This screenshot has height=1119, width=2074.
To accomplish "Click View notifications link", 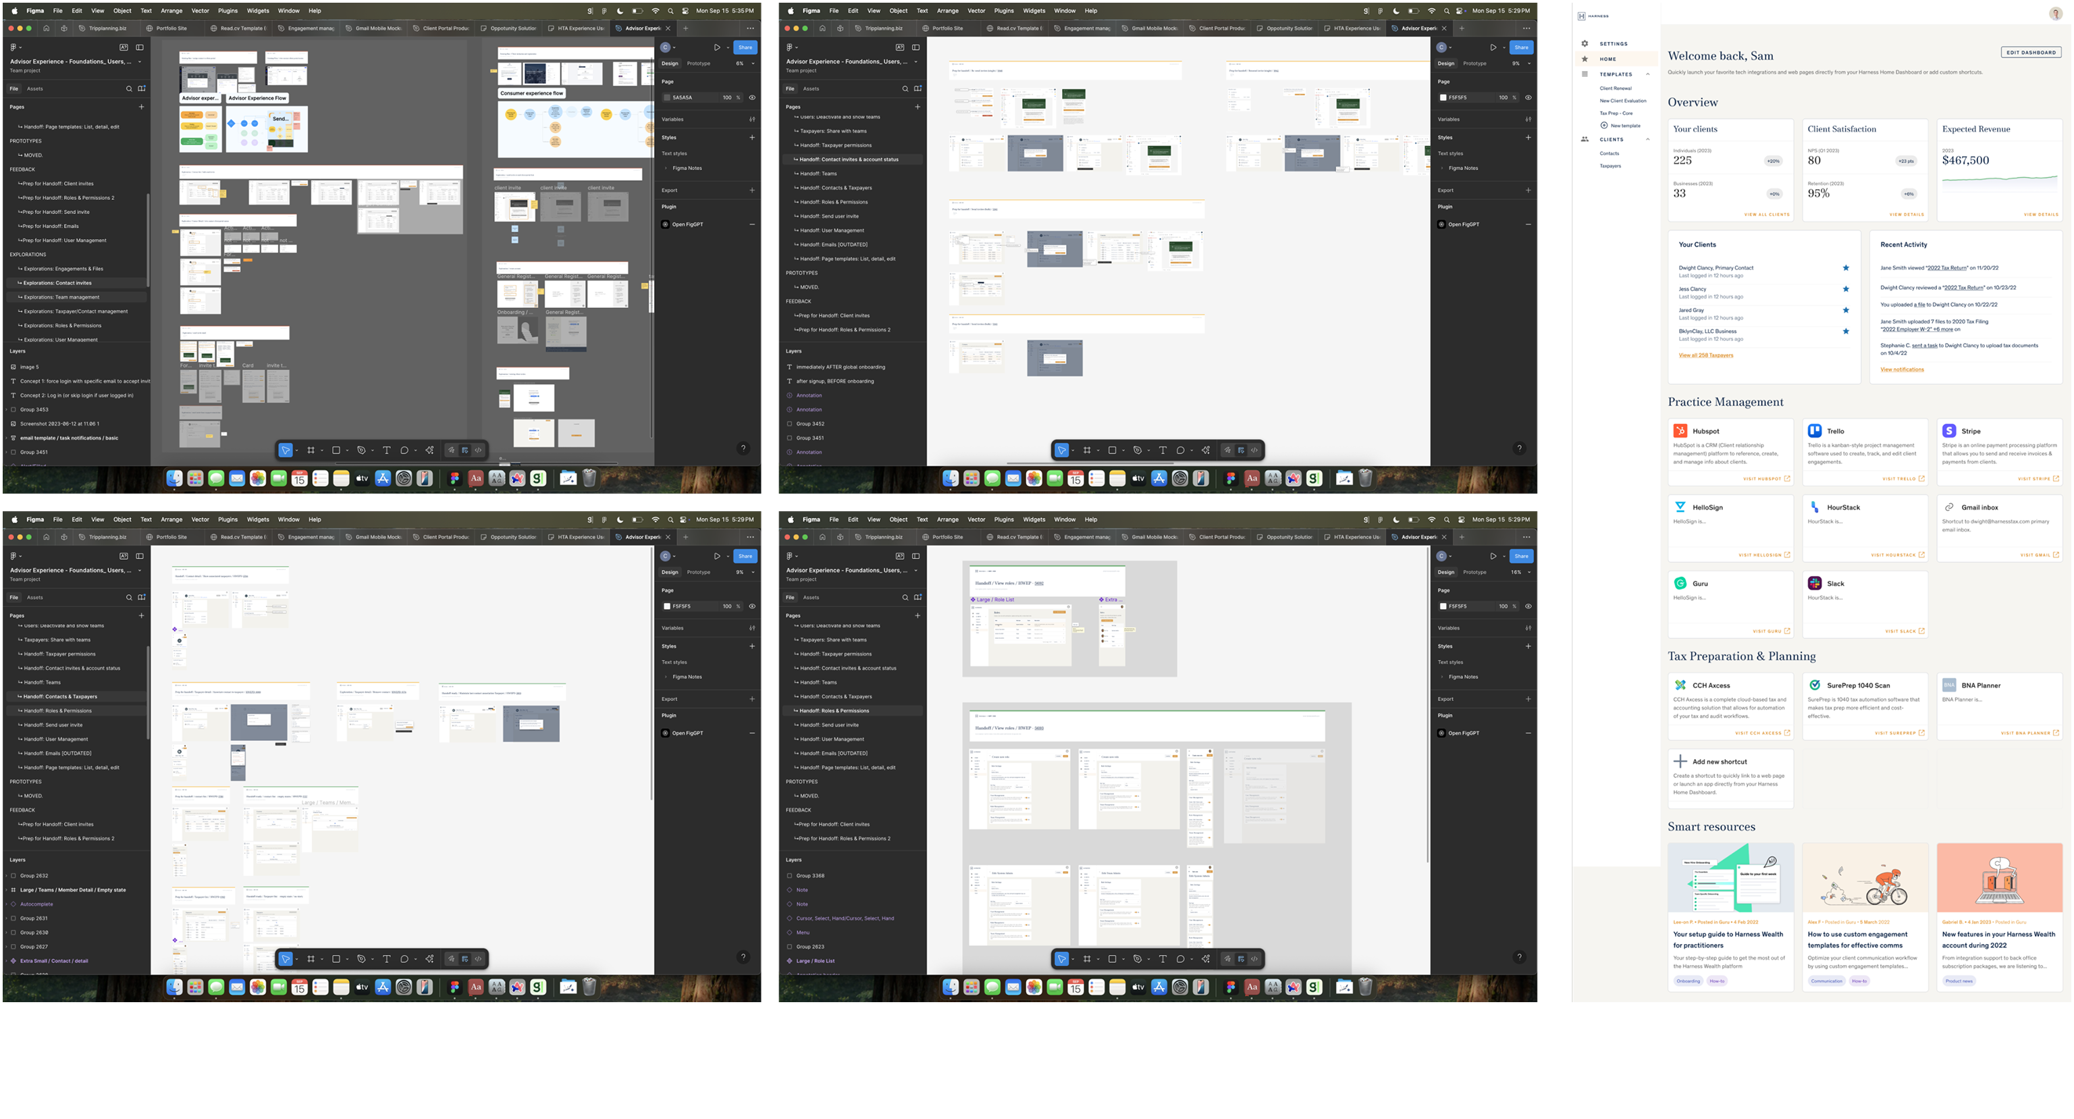I will (x=1902, y=369).
